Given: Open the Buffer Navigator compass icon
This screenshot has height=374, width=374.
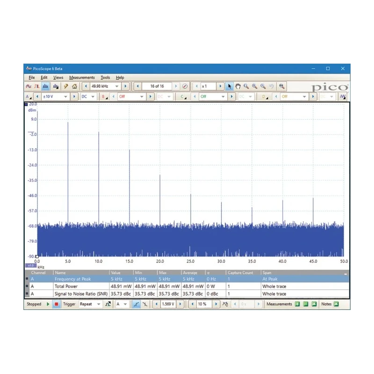Looking at the screenshot, I should coord(185,86).
